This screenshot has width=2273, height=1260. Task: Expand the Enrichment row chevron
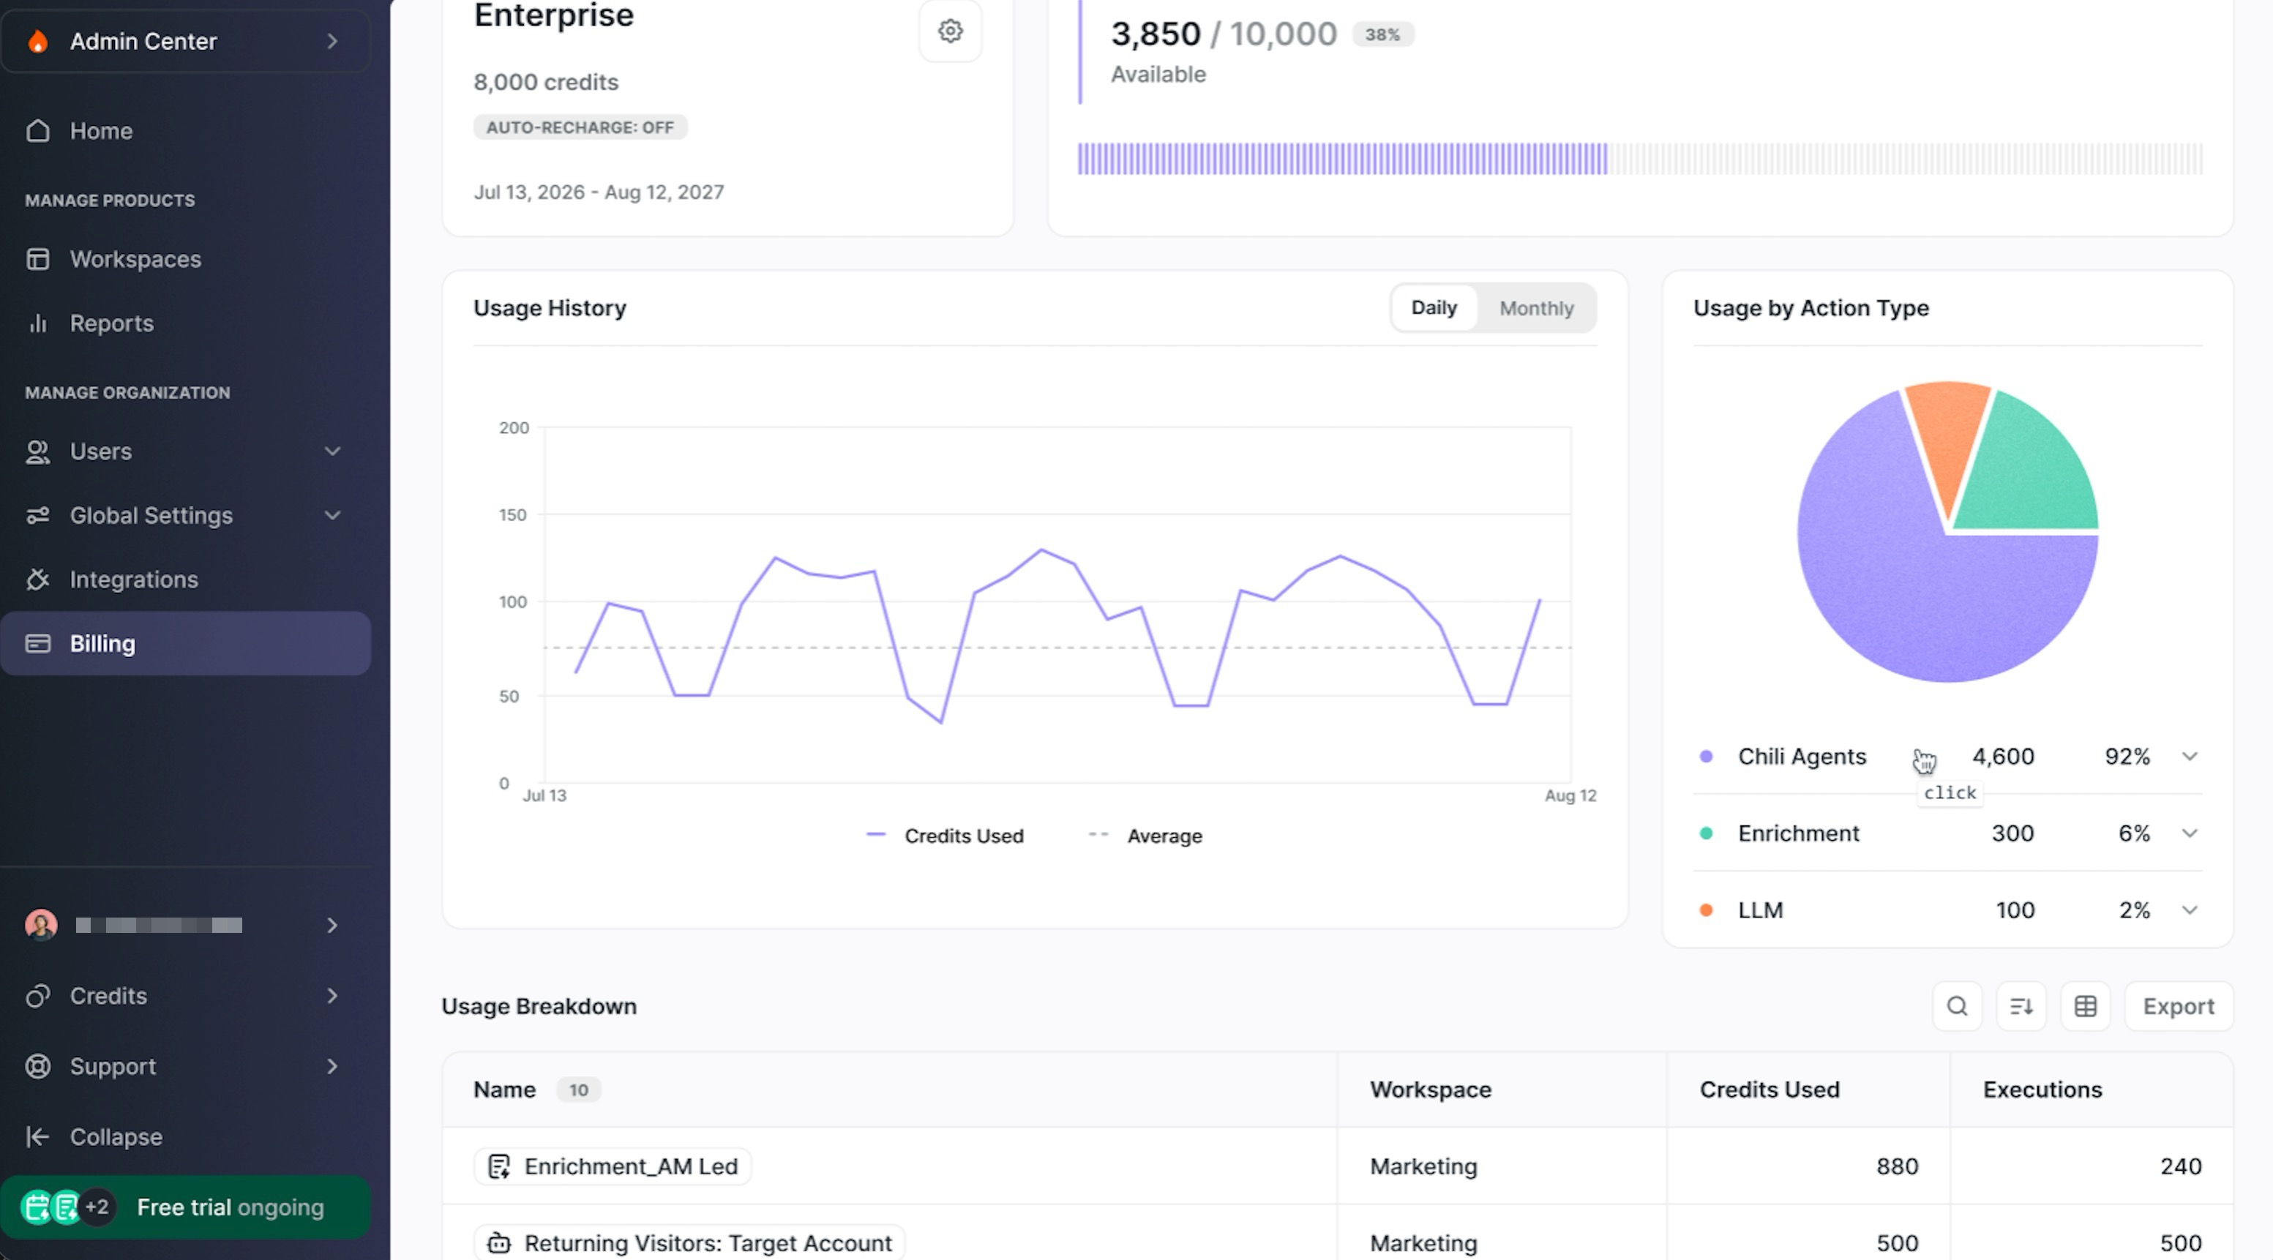pos(2189,834)
